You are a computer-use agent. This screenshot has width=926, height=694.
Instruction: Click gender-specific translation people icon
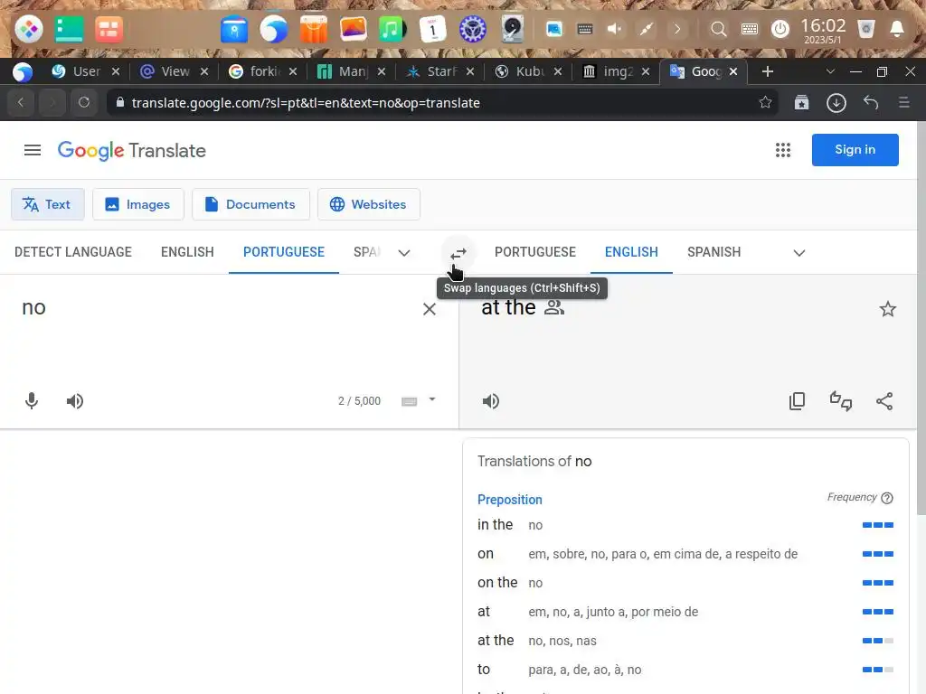click(x=554, y=307)
